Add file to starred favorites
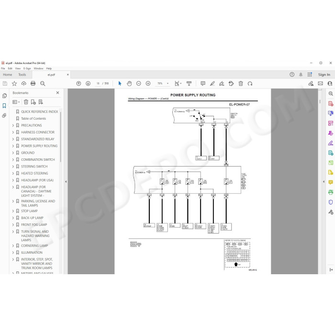335x335 pixels. 14,84
